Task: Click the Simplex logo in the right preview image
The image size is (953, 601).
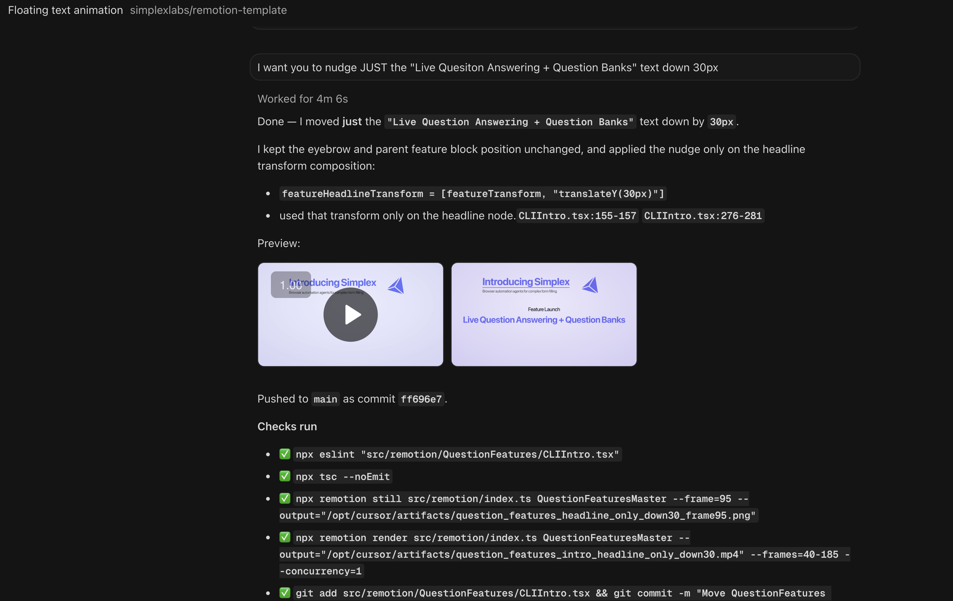Action: tap(589, 284)
